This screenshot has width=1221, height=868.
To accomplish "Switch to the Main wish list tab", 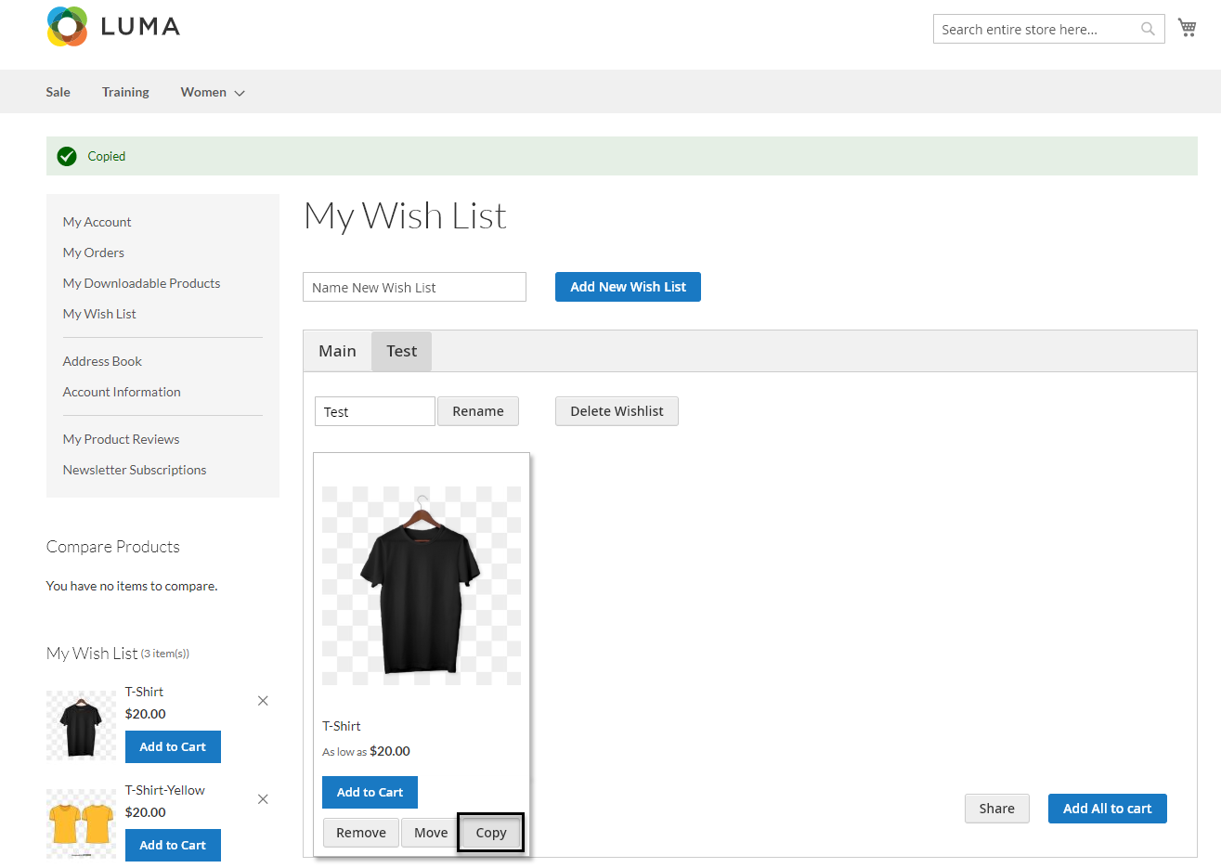I will [x=337, y=351].
